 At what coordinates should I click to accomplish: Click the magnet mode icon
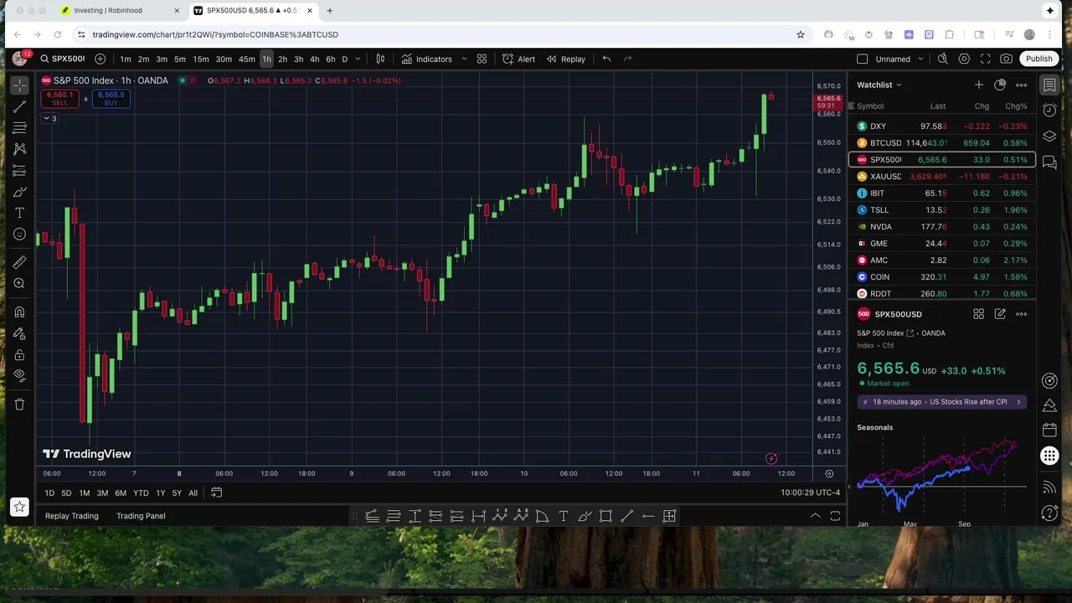[x=19, y=312]
